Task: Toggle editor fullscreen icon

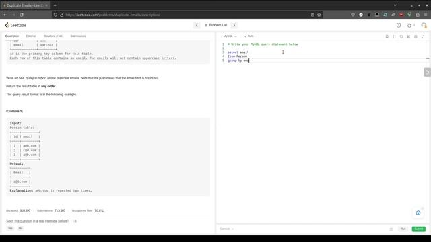Action: pyautogui.click(x=423, y=36)
